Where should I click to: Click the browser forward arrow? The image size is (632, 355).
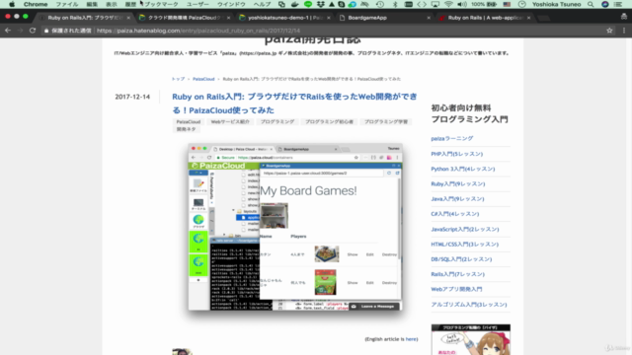pos(20,31)
